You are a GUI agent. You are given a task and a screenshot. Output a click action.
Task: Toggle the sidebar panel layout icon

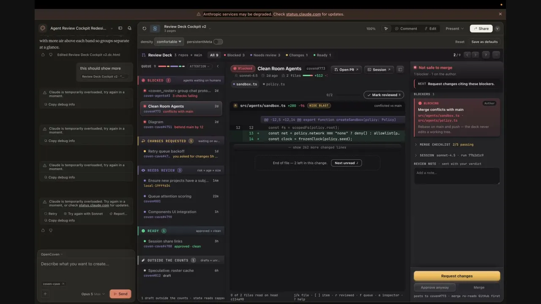point(120,28)
